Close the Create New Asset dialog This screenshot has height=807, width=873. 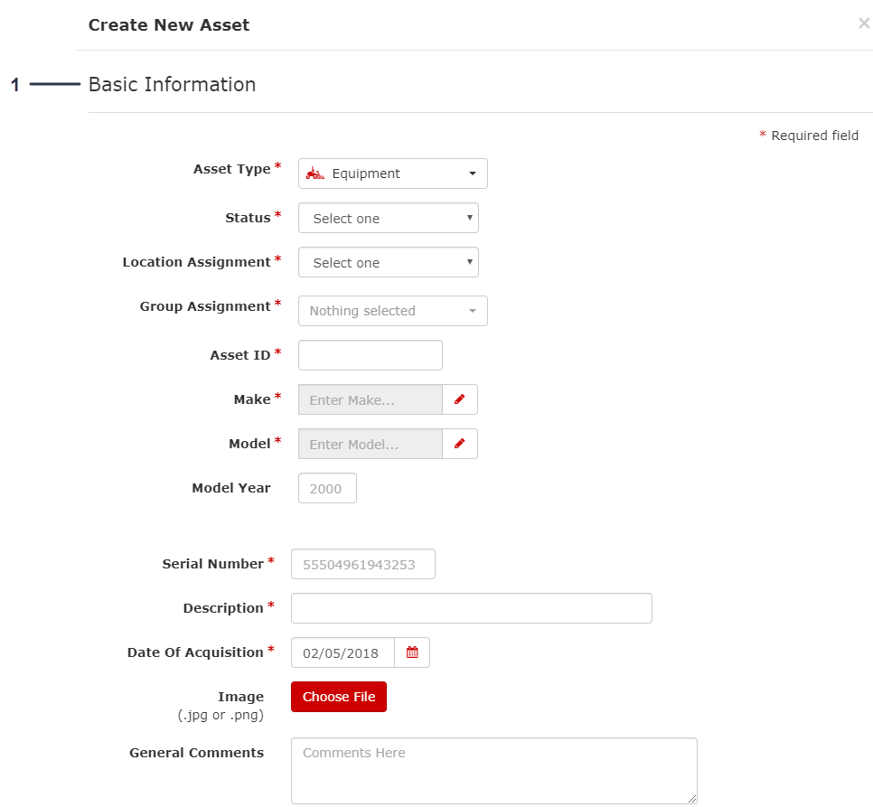863,23
